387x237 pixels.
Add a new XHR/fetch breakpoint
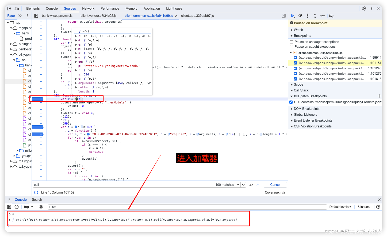coord(380,96)
